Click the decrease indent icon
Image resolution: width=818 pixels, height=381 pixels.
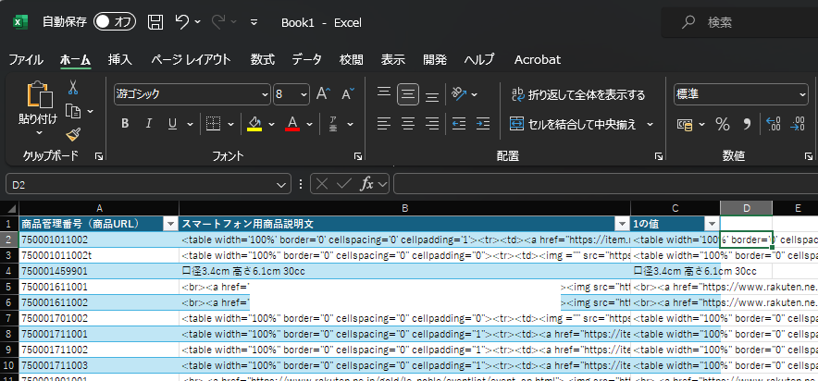click(459, 124)
